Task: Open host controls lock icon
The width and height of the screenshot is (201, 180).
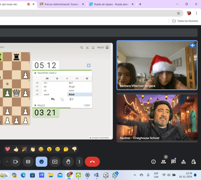Action: coord(194,162)
